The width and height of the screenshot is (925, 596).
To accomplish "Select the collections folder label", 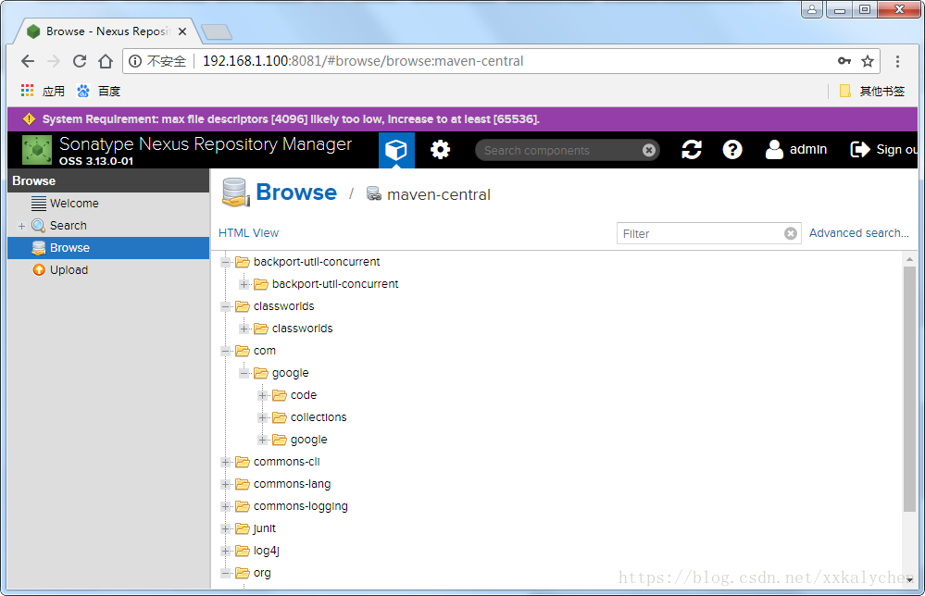I will (x=319, y=417).
